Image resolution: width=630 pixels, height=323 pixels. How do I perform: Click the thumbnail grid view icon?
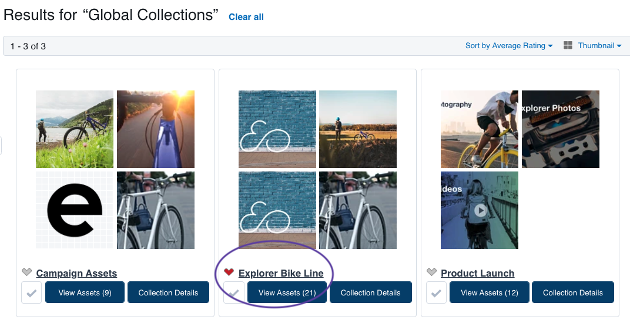568,45
